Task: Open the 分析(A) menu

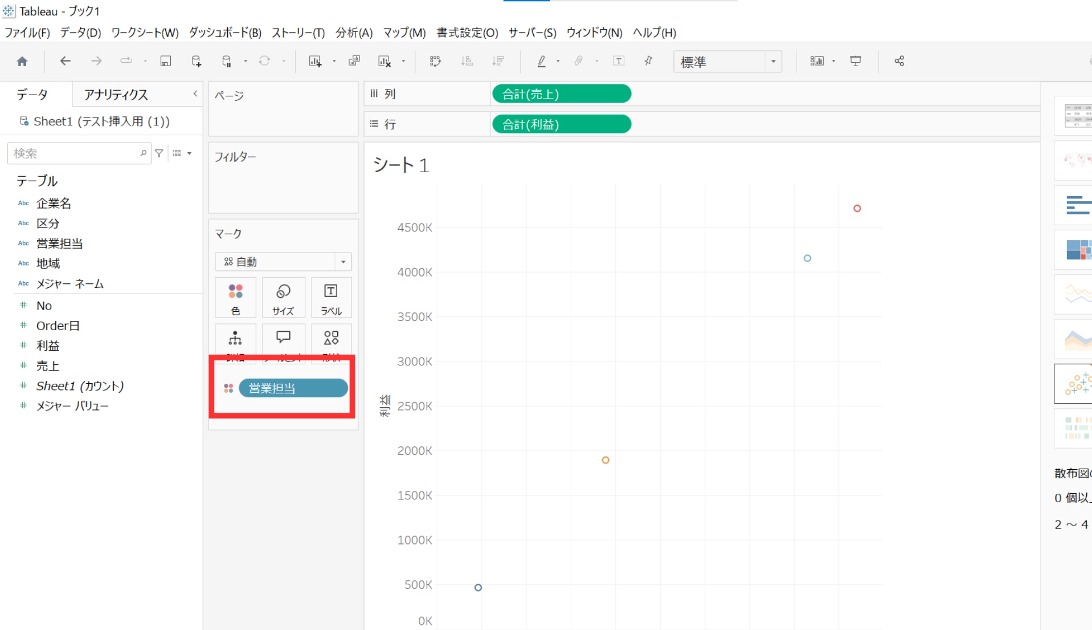Action: [x=354, y=32]
